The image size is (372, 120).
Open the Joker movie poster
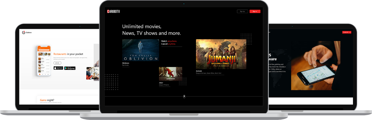[x=170, y=74]
